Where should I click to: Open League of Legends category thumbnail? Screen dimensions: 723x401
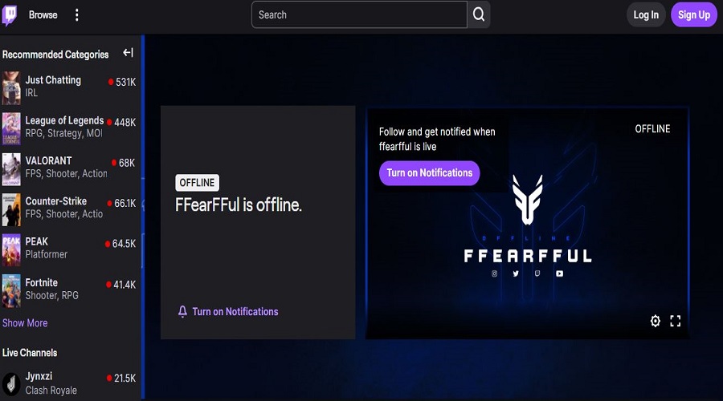[x=11, y=128]
